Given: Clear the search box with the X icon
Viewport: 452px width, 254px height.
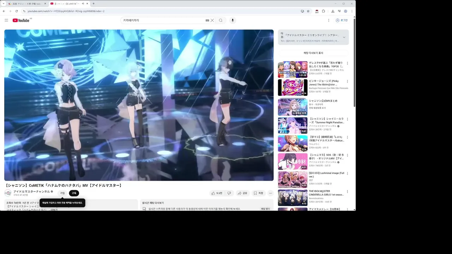Looking at the screenshot, I should coord(212,20).
